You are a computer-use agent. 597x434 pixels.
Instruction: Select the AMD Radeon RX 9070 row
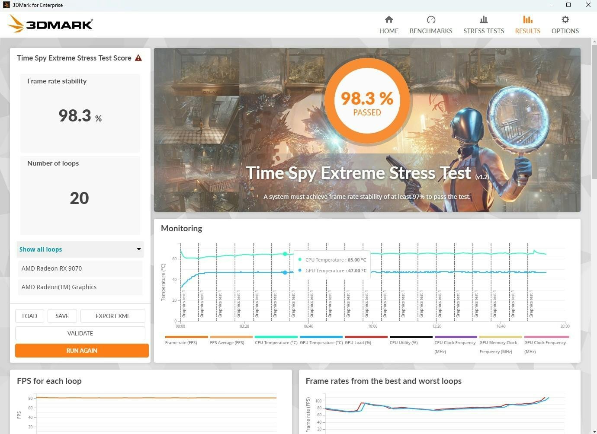tap(80, 268)
